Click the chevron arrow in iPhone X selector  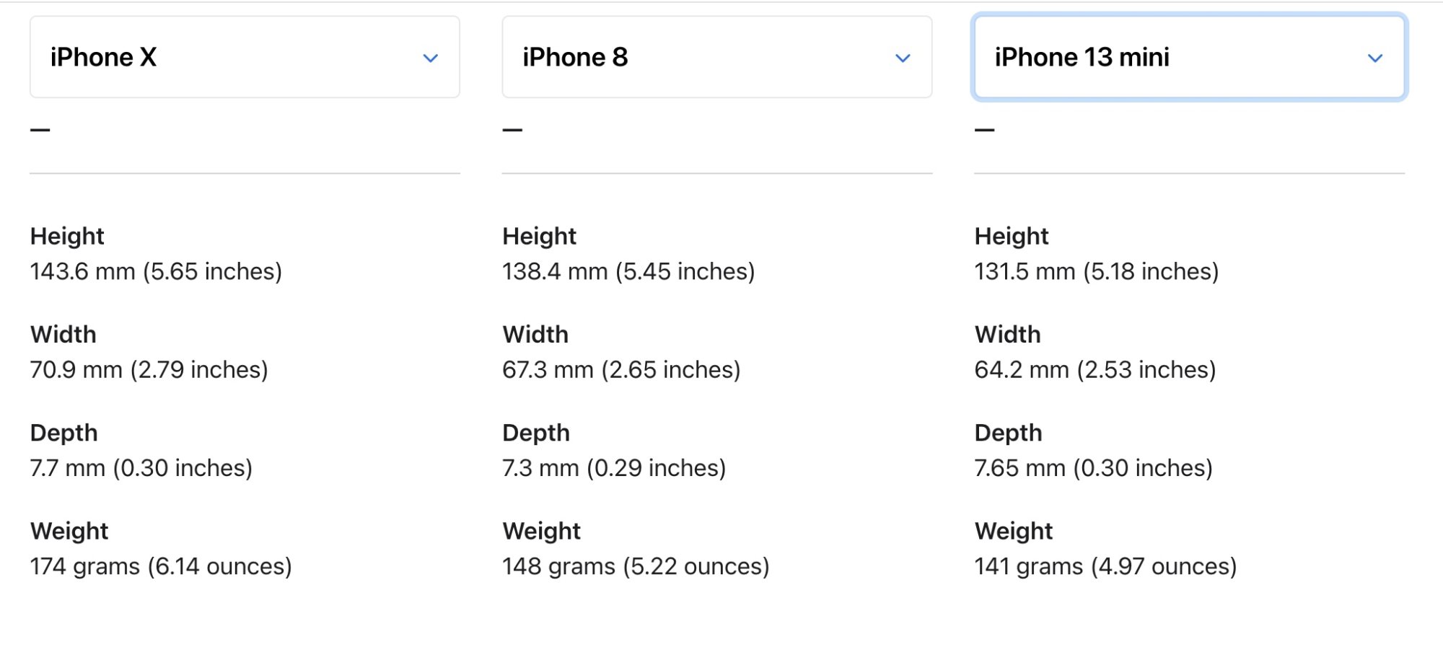pos(431,58)
